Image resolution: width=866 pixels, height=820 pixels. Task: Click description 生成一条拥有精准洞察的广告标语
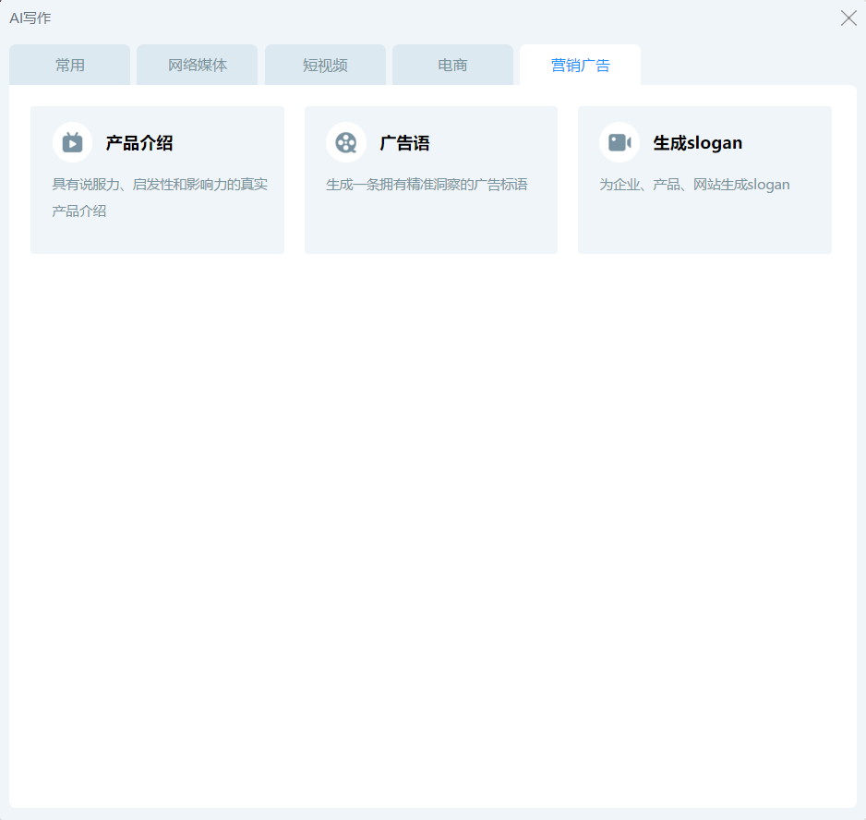427,185
